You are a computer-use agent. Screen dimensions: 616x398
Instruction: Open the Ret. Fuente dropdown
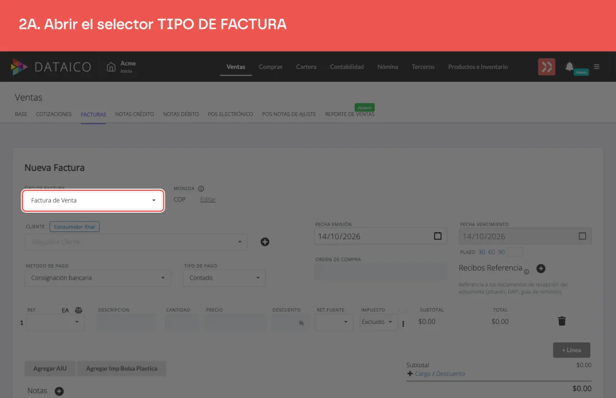coord(334,322)
